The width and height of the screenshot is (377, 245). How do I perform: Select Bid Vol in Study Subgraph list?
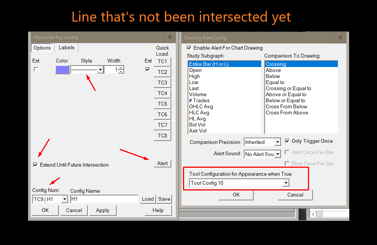pos(224,125)
